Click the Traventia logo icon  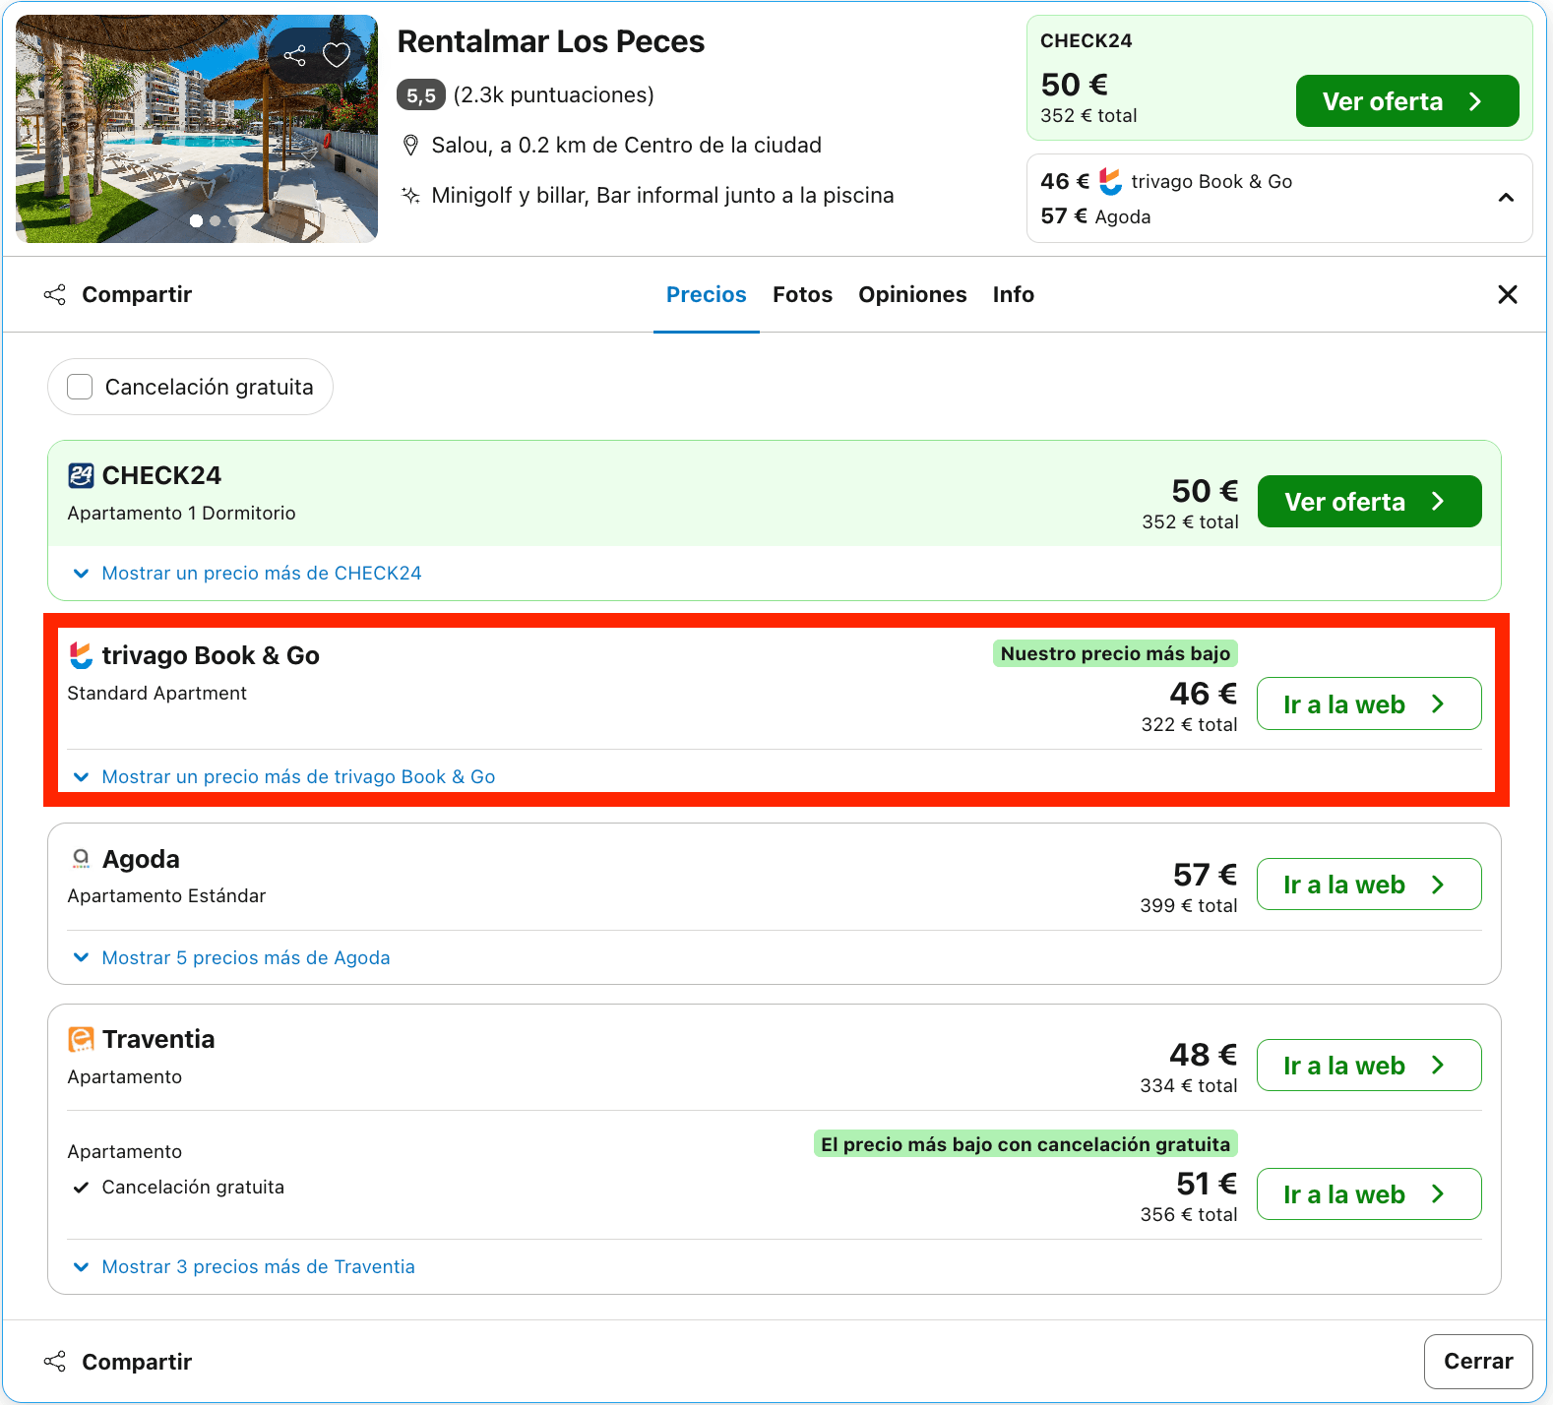[81, 1039]
